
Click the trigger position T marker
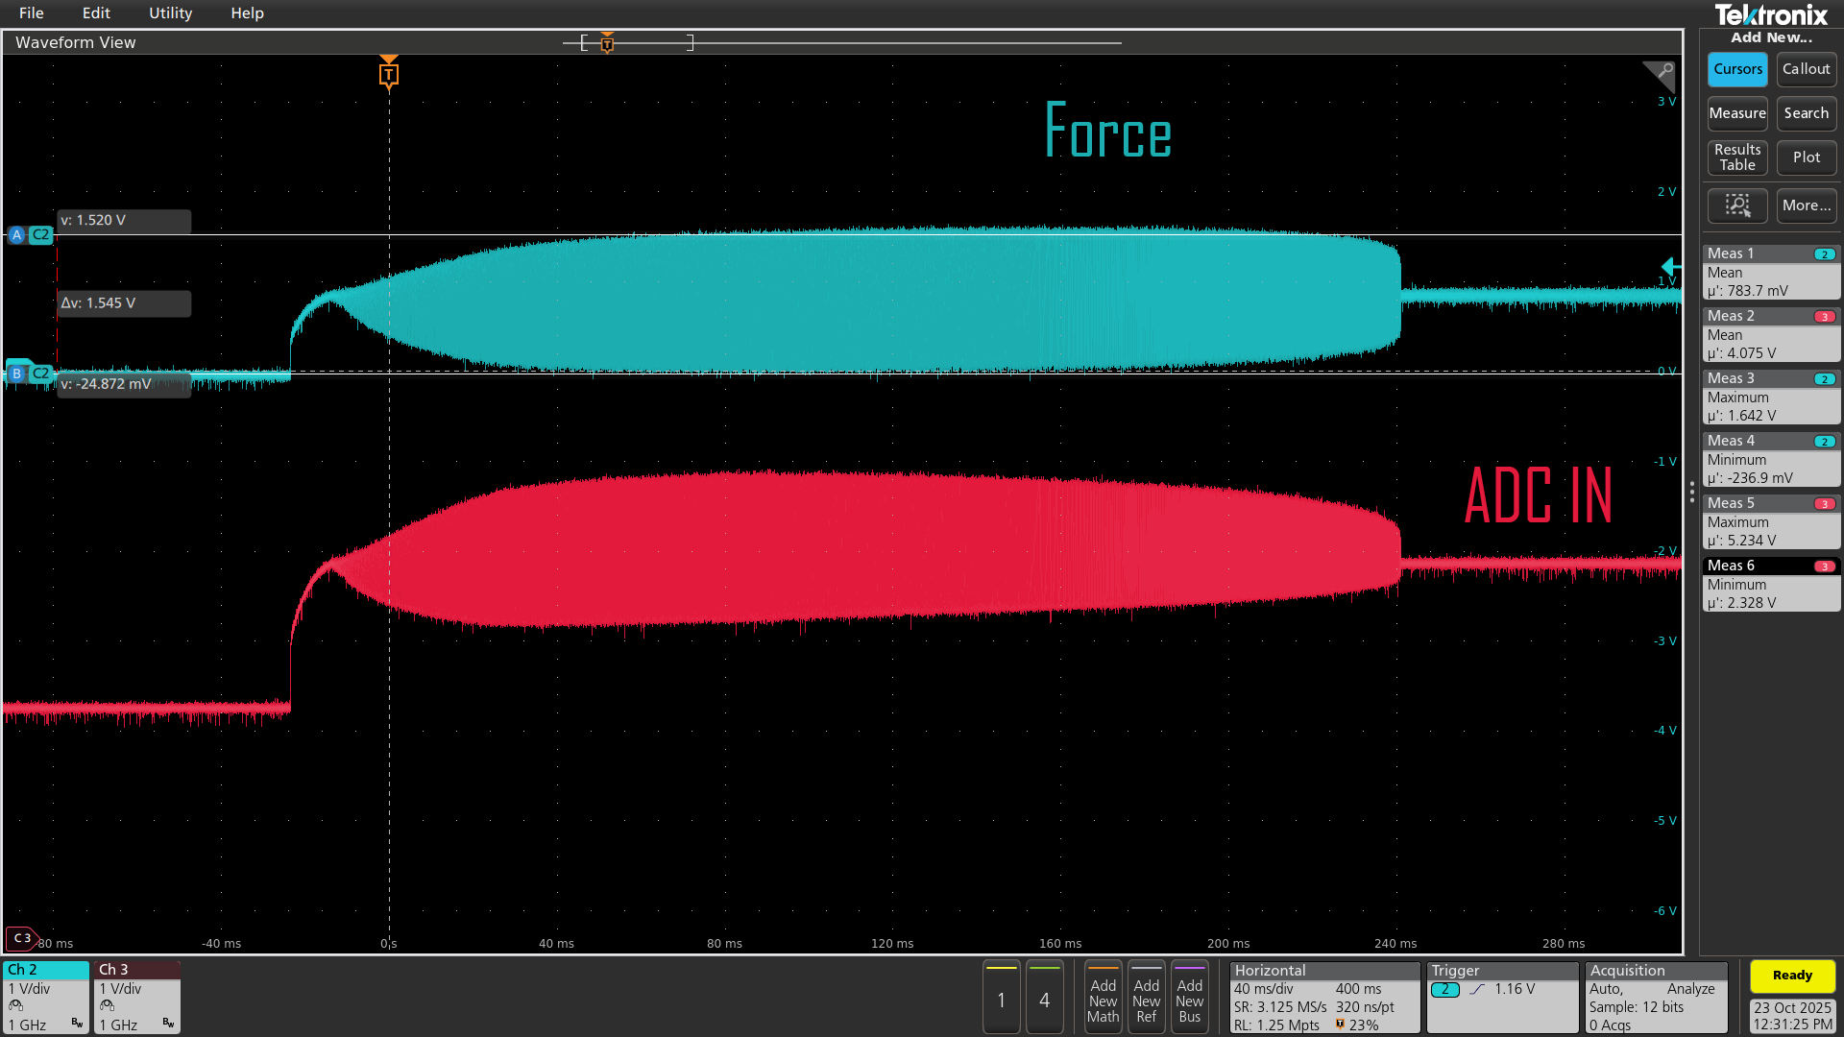tap(388, 73)
